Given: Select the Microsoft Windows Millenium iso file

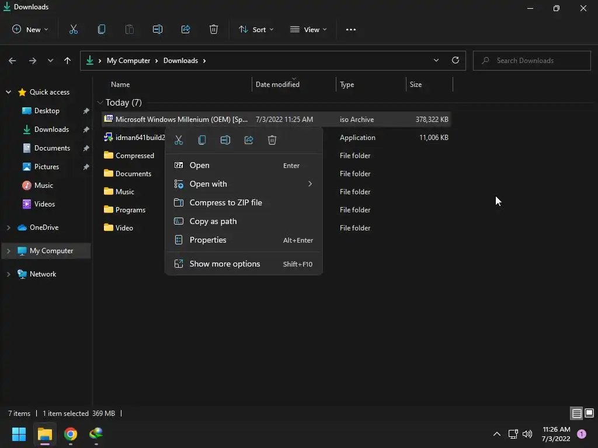Looking at the screenshot, I should [276, 119].
